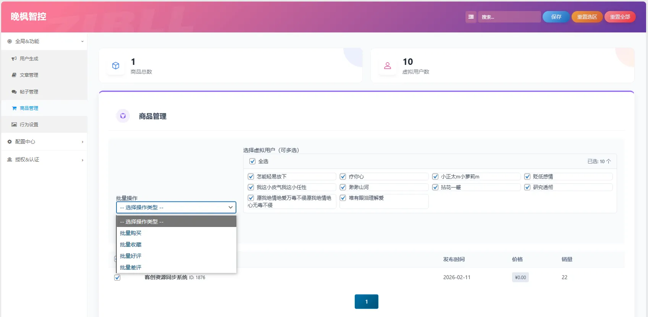
Task: Click the 晚枫智控 logo title
Action: click(x=29, y=16)
